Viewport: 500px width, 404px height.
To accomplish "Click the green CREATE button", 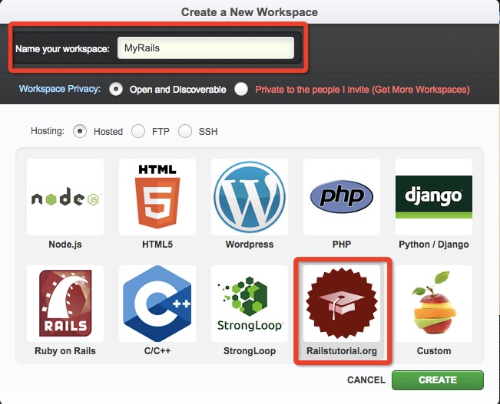I will click(x=438, y=379).
